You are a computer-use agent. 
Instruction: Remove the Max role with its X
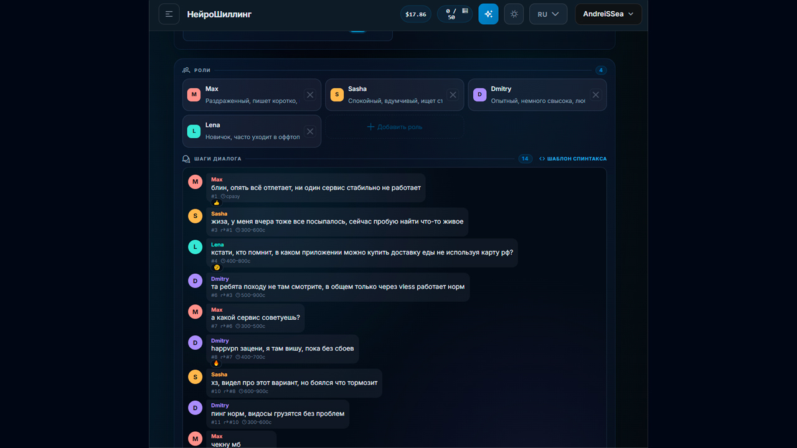click(x=310, y=95)
